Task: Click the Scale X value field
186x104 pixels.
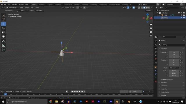Action: (174, 71)
